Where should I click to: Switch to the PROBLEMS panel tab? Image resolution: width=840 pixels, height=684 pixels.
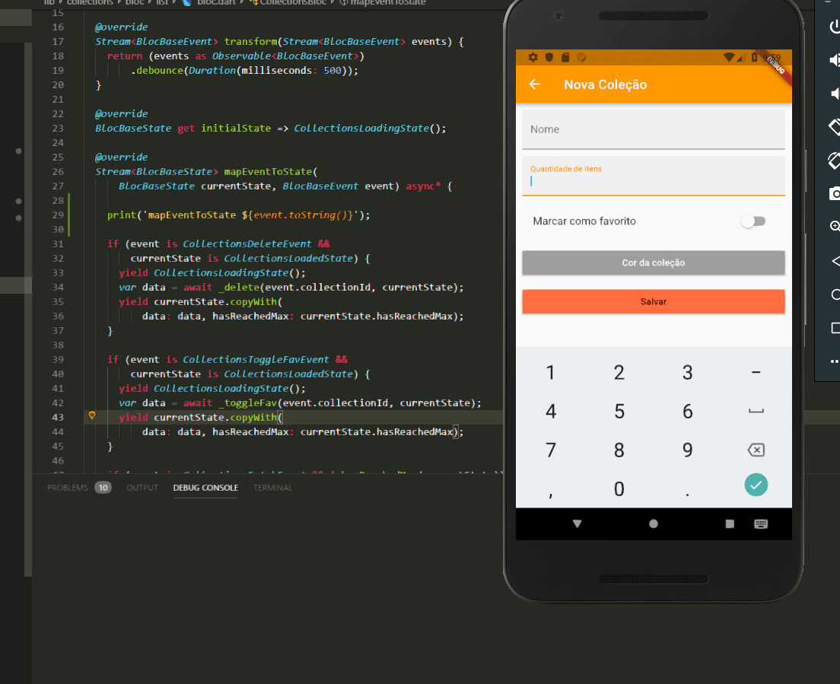[68, 488]
